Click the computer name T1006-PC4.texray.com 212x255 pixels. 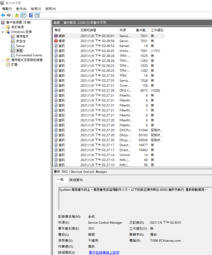click(x=165, y=241)
